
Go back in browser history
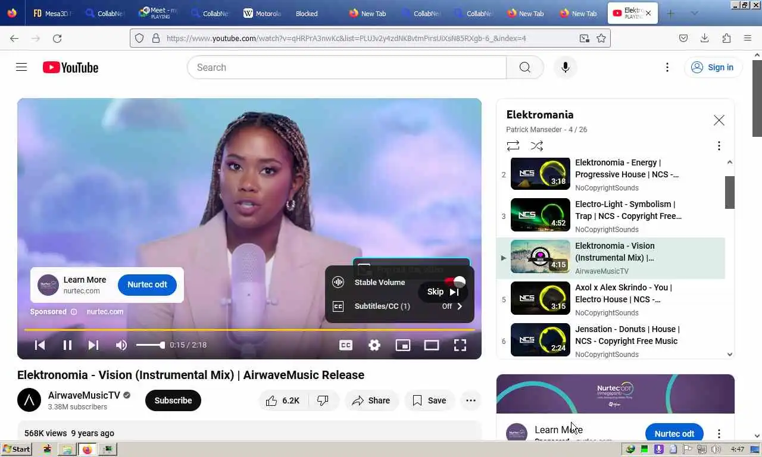click(x=14, y=38)
